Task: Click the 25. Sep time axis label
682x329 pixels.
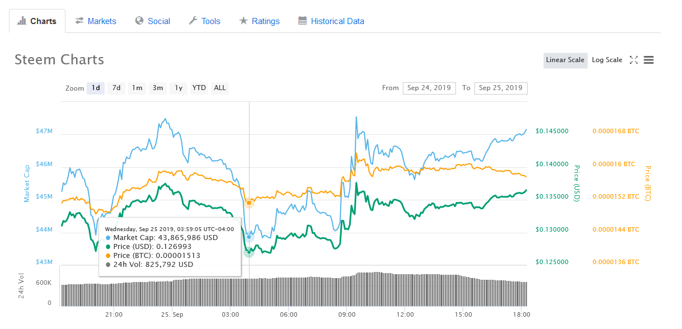Action: (173, 315)
